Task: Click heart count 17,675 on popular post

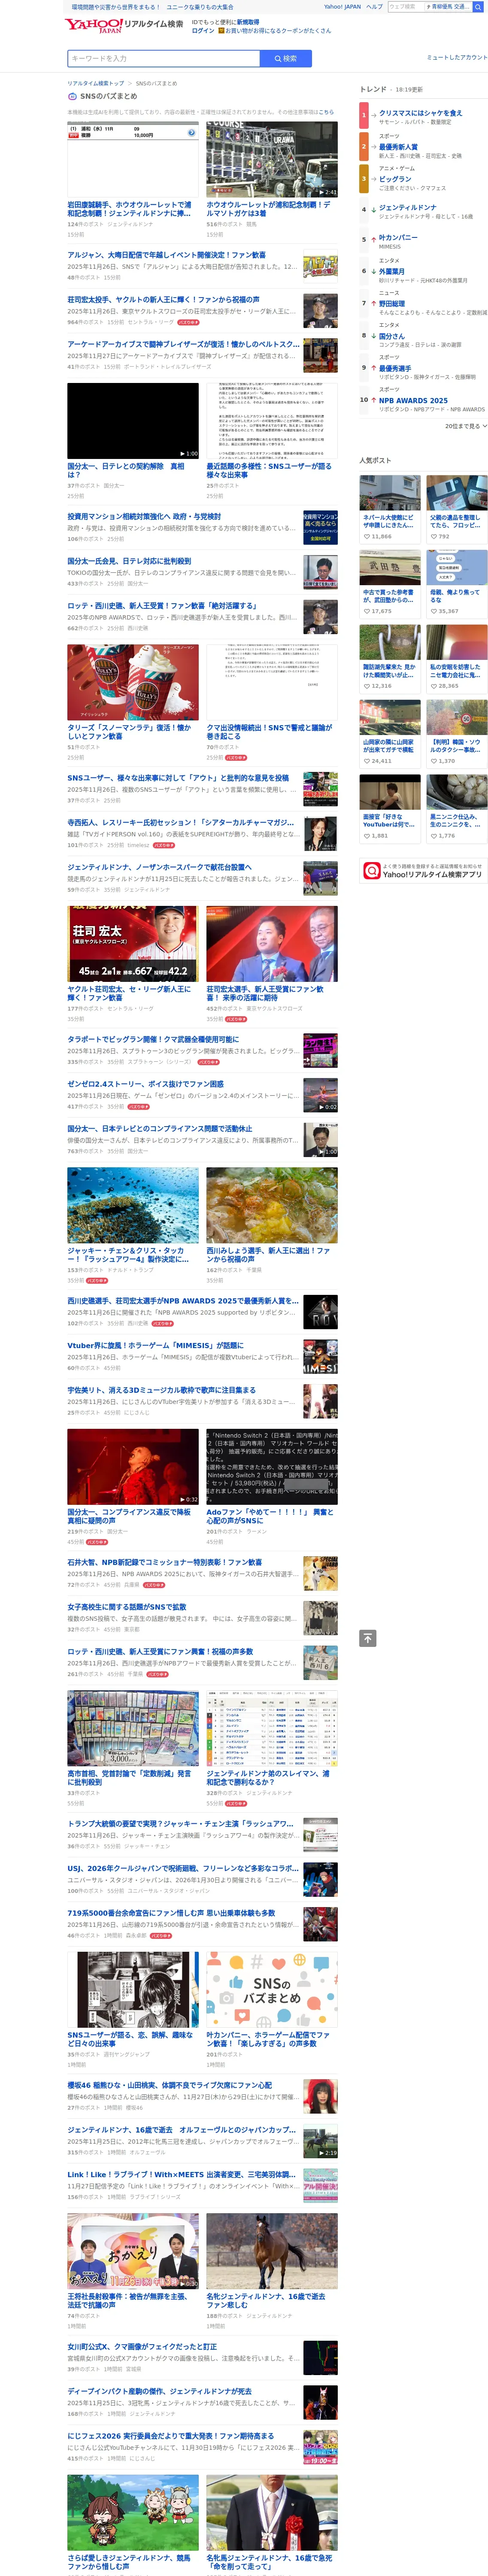Action: pyautogui.click(x=378, y=611)
